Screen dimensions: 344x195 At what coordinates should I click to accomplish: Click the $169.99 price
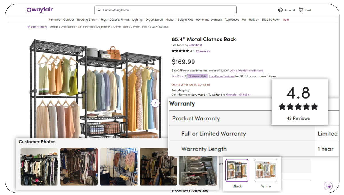[183, 62]
